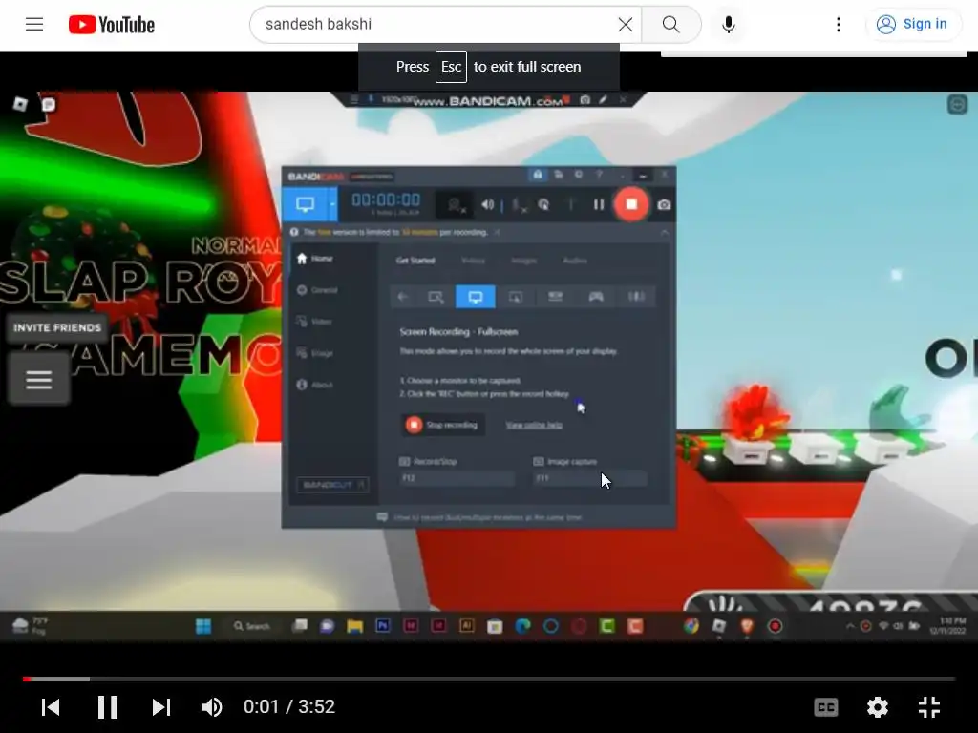Open the game's hamburger menu button
The height and width of the screenshot is (733, 978).
tap(38, 379)
